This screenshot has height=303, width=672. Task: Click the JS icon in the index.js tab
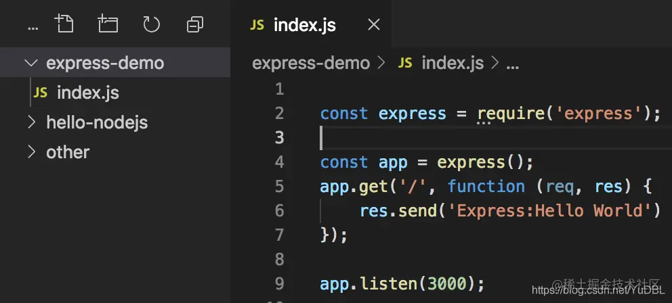tap(257, 25)
